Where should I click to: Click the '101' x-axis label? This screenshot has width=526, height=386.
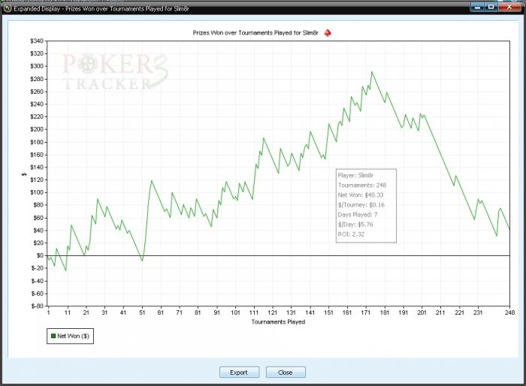[235, 312]
